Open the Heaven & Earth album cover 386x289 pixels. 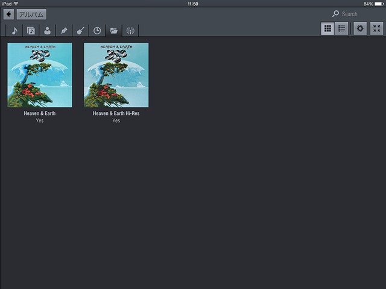click(40, 75)
